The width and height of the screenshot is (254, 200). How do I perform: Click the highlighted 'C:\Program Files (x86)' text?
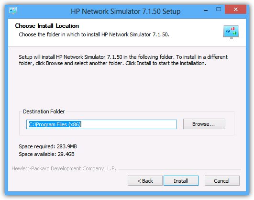pos(55,124)
